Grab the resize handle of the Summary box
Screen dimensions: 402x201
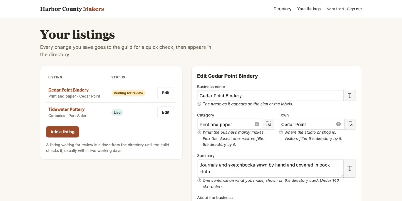(341, 176)
